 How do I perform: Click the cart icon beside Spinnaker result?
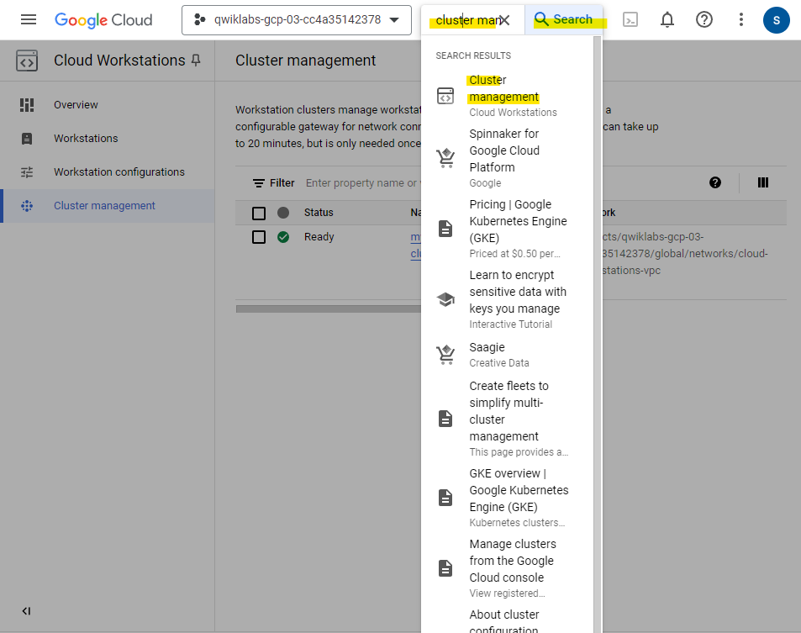445,158
